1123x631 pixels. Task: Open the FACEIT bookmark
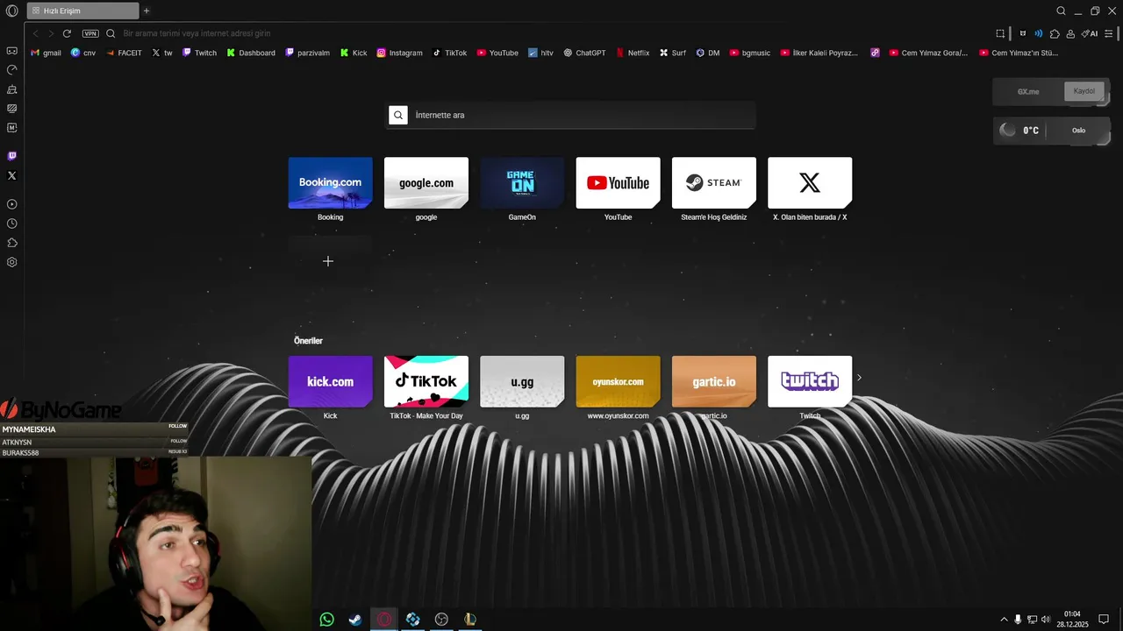click(x=124, y=53)
